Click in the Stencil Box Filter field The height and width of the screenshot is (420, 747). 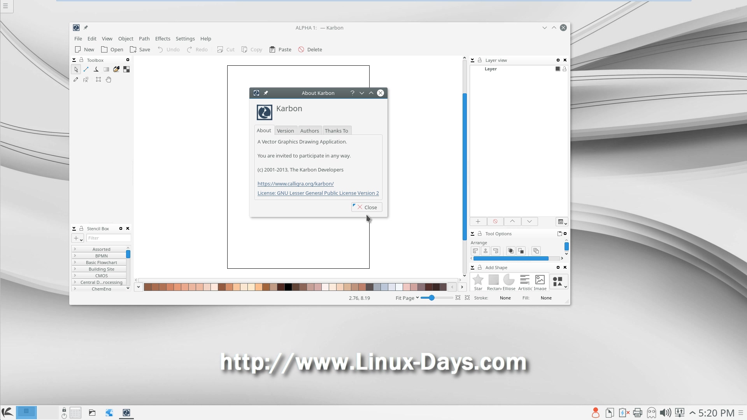[x=109, y=238]
